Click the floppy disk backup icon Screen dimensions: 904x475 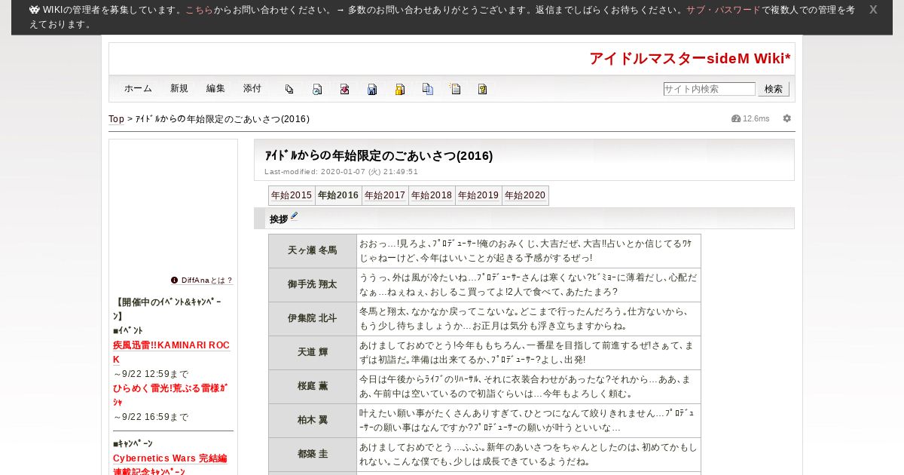372,89
